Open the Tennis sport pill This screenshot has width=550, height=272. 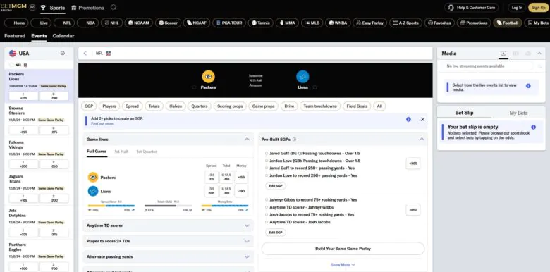click(260, 23)
